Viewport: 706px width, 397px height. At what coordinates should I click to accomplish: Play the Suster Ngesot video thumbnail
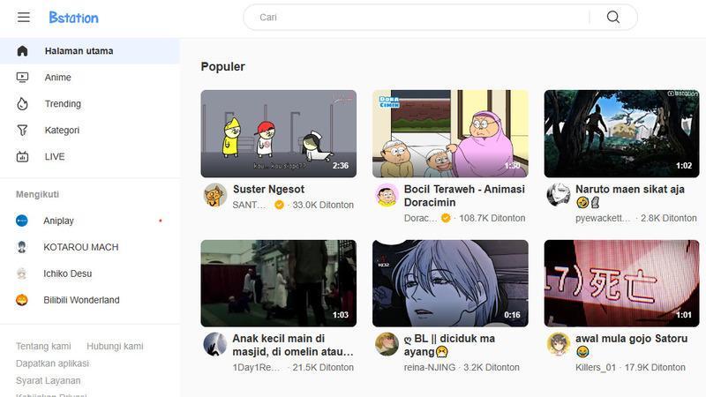tap(279, 134)
